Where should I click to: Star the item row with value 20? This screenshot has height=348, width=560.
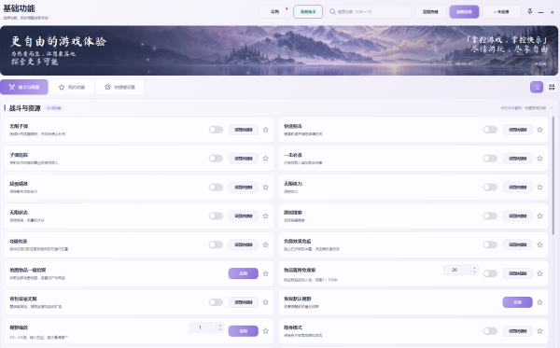539,273
